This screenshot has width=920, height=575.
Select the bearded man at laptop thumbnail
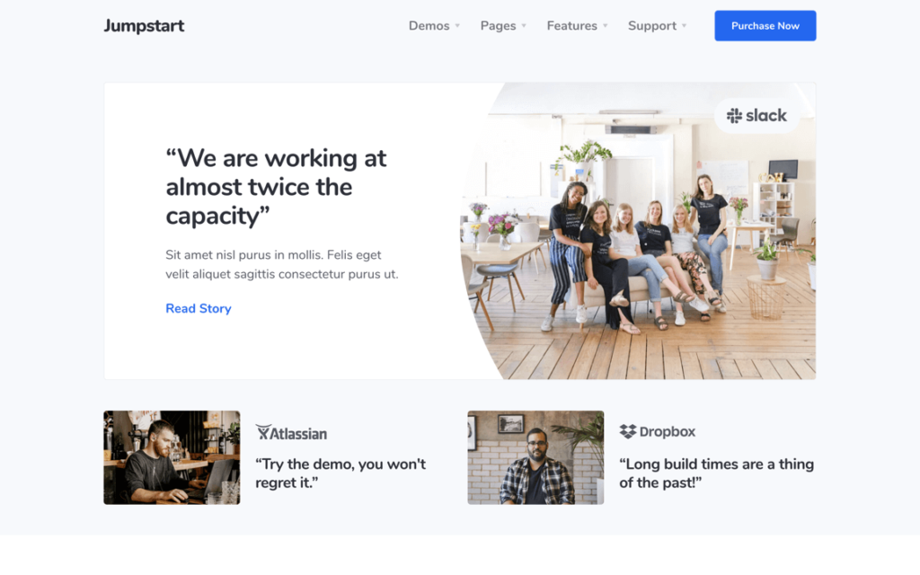tap(172, 457)
